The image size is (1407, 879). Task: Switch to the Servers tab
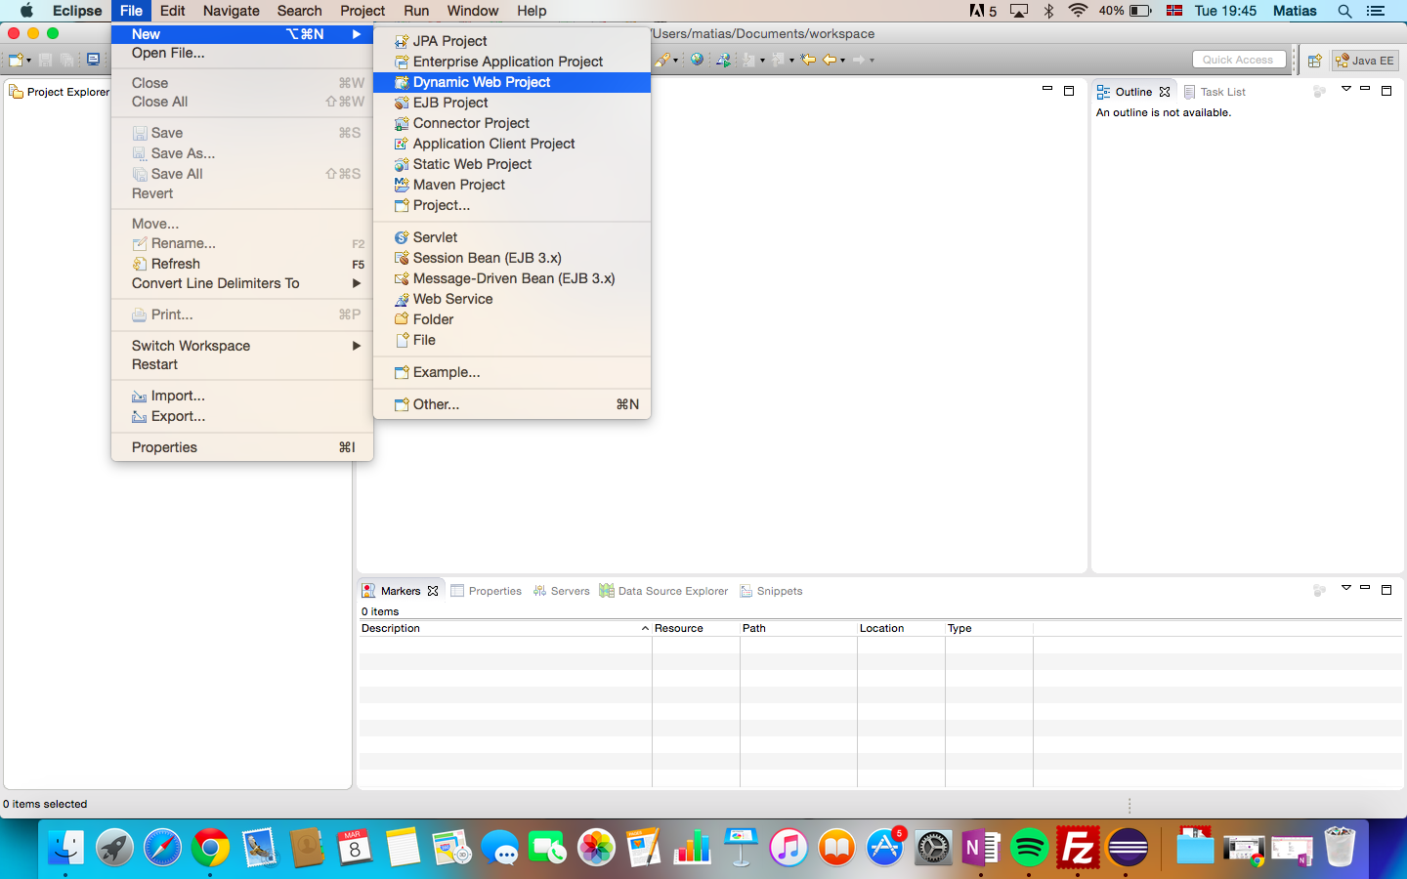click(x=561, y=591)
